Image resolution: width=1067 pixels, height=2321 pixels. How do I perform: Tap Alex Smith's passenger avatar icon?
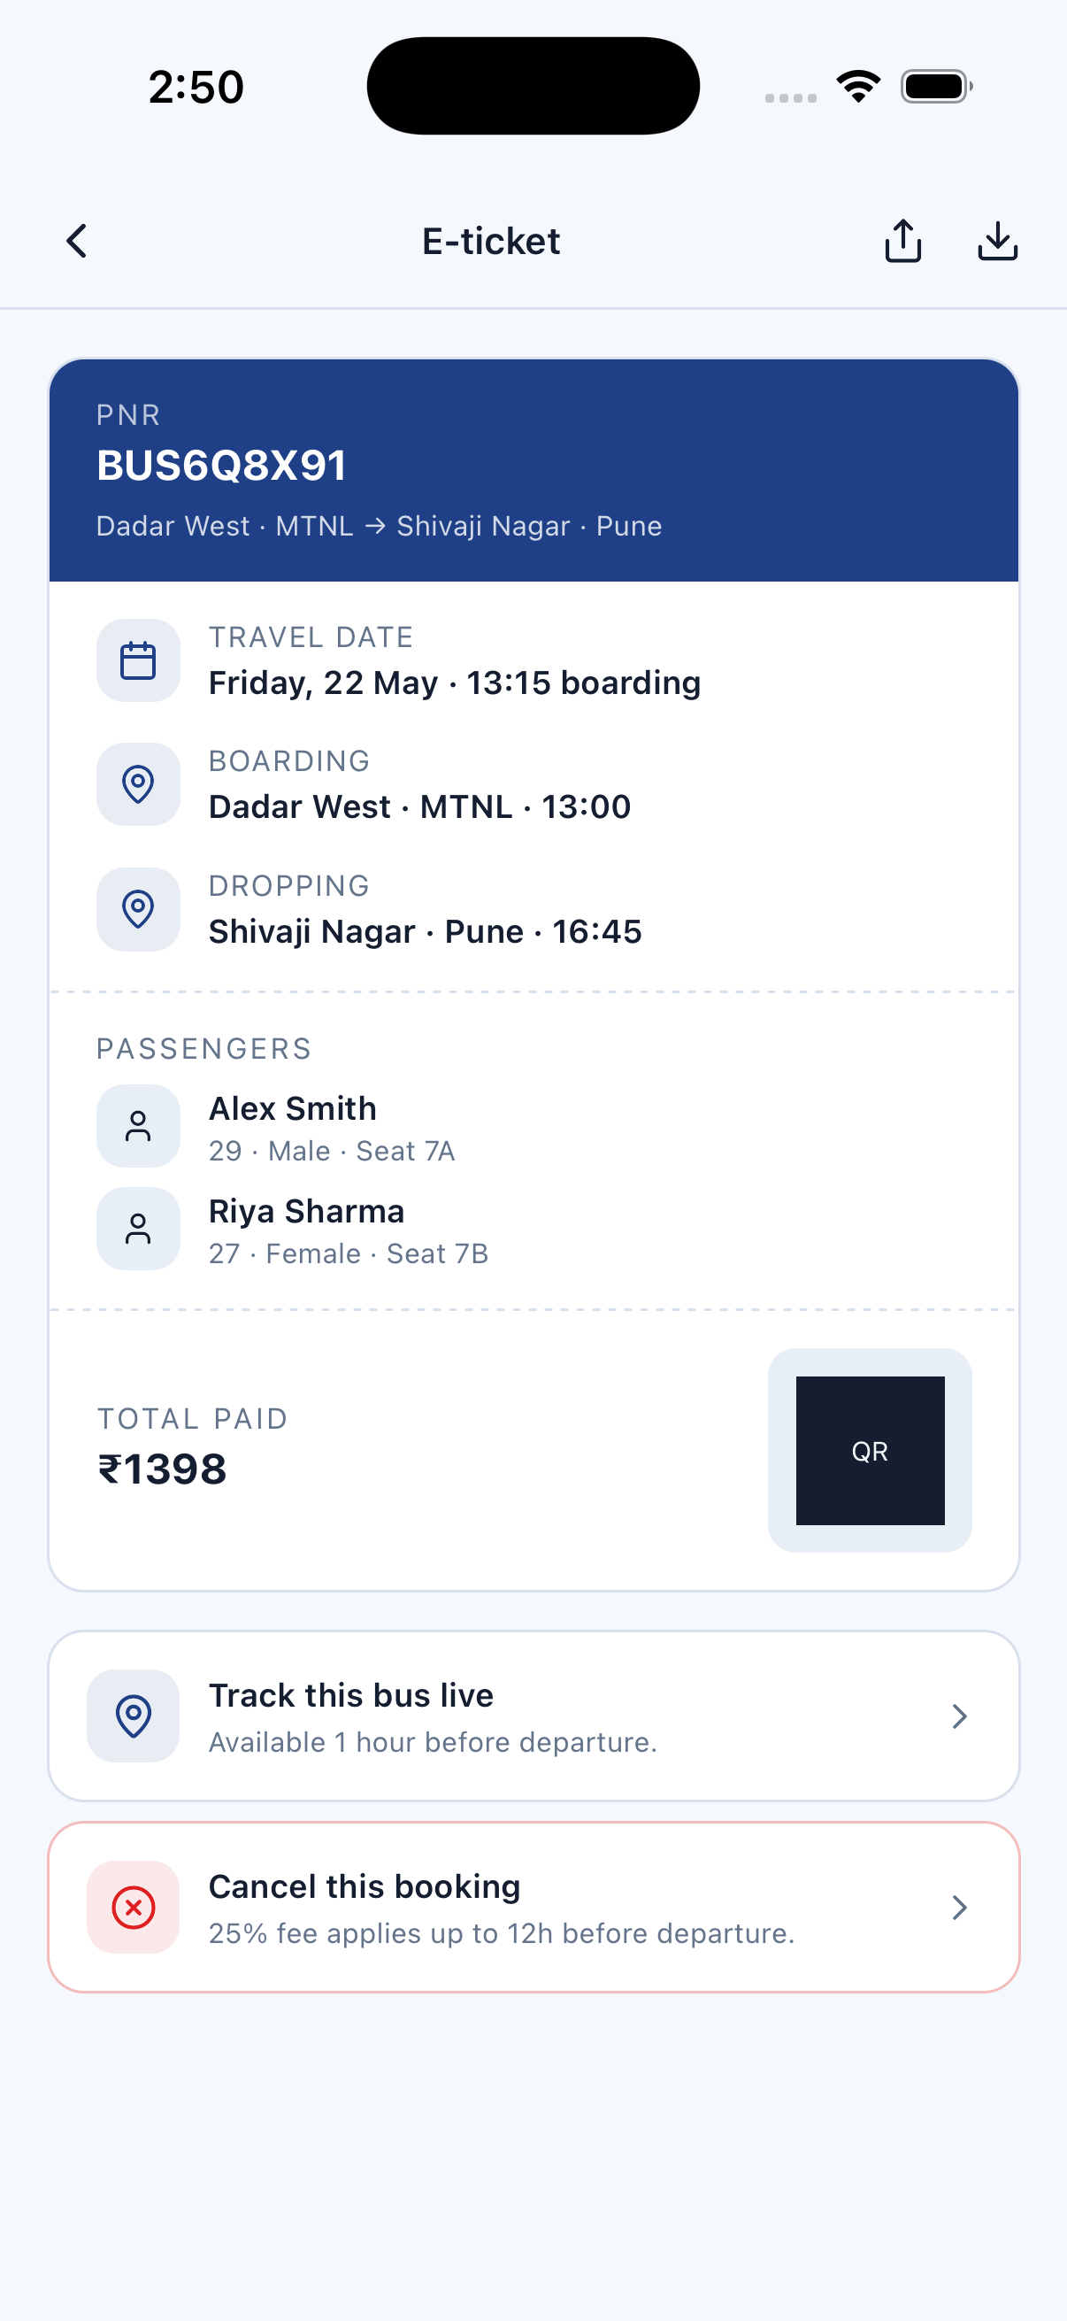[x=138, y=1126]
